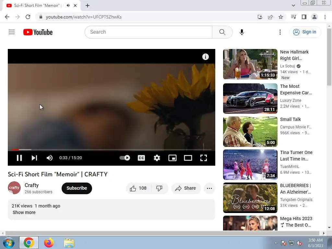Open the Crafty channel avatar
The width and height of the screenshot is (332, 249).
pos(14,188)
